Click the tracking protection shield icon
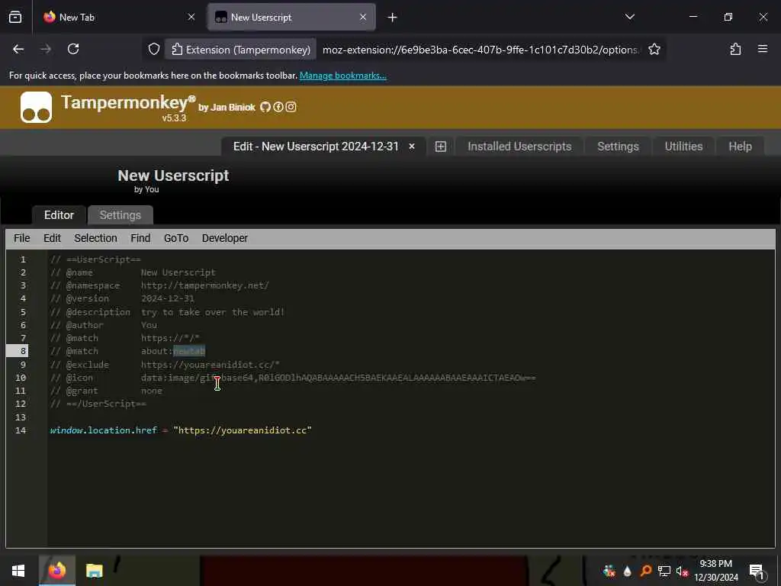 tap(154, 50)
